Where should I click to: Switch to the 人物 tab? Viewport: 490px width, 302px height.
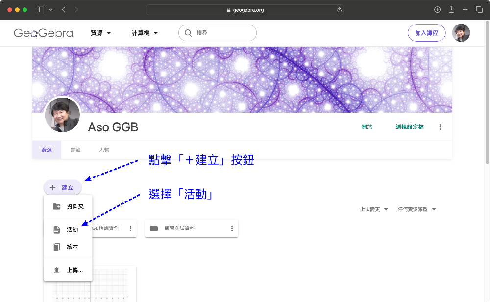coord(104,150)
